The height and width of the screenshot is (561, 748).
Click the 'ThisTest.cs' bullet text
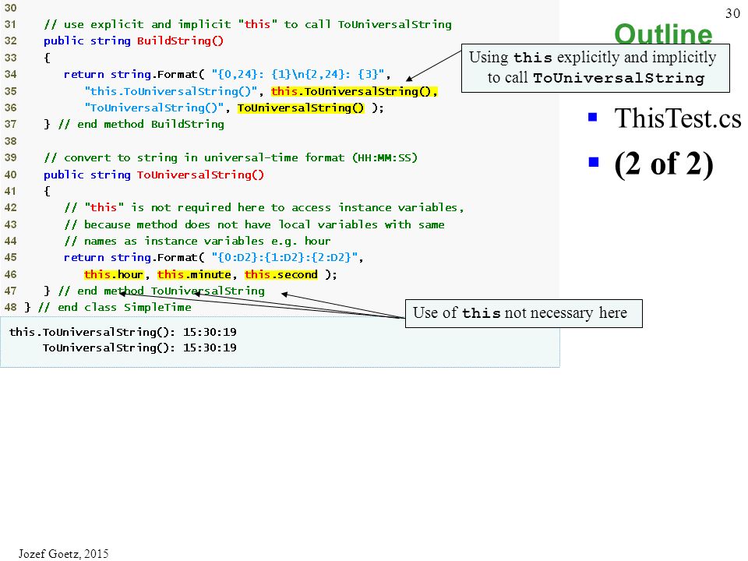point(678,118)
